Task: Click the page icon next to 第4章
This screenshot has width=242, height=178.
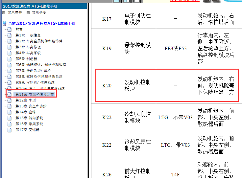Action: click(x=10, y=53)
